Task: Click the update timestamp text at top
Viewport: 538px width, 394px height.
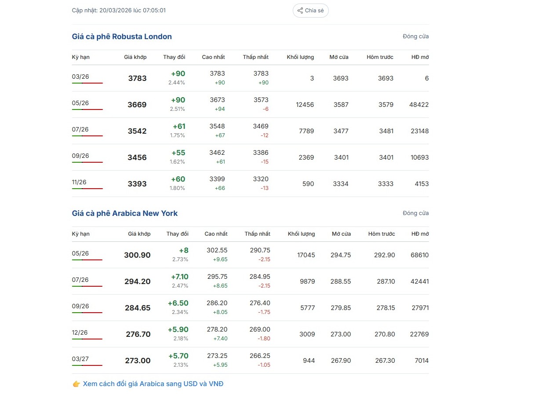Action: (119, 10)
